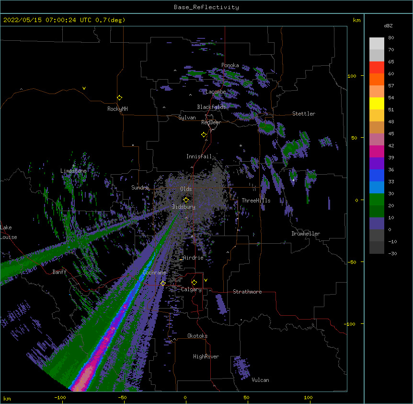Click the -30 value in dBZ legend
The image size is (413, 404).
[392, 253]
